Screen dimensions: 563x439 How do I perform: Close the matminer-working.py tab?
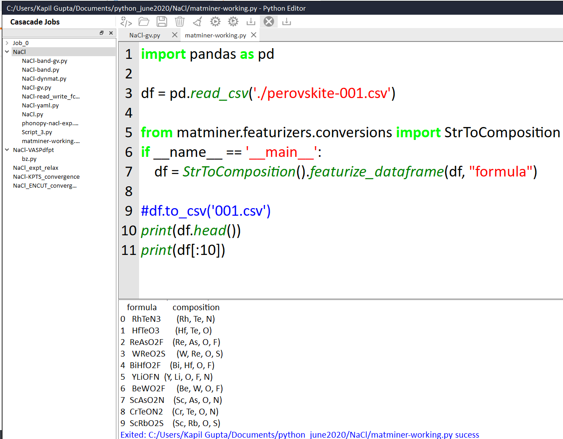click(254, 35)
